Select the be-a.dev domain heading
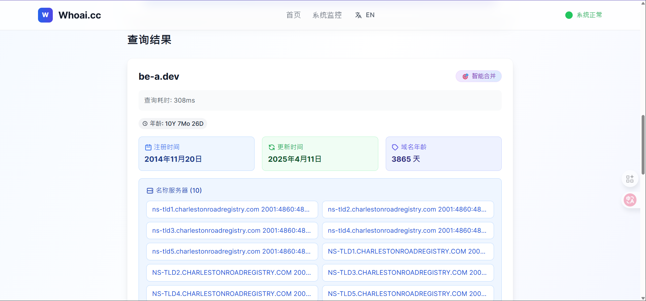Image resolution: width=646 pixels, height=301 pixels. pos(159,76)
